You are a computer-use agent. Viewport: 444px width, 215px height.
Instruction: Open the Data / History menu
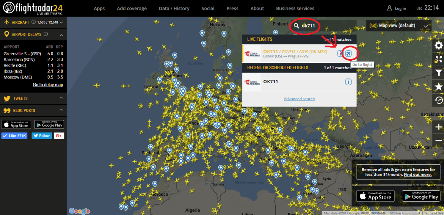(x=174, y=9)
